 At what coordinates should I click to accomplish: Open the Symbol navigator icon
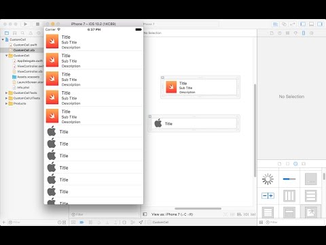coord(15,33)
